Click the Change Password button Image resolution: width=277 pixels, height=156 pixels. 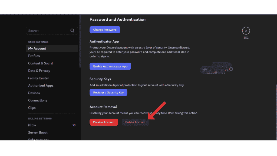pos(105,30)
